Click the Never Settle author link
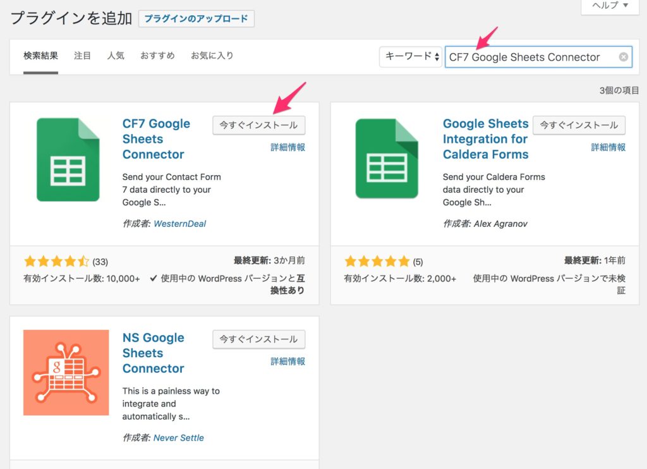 coord(178,437)
